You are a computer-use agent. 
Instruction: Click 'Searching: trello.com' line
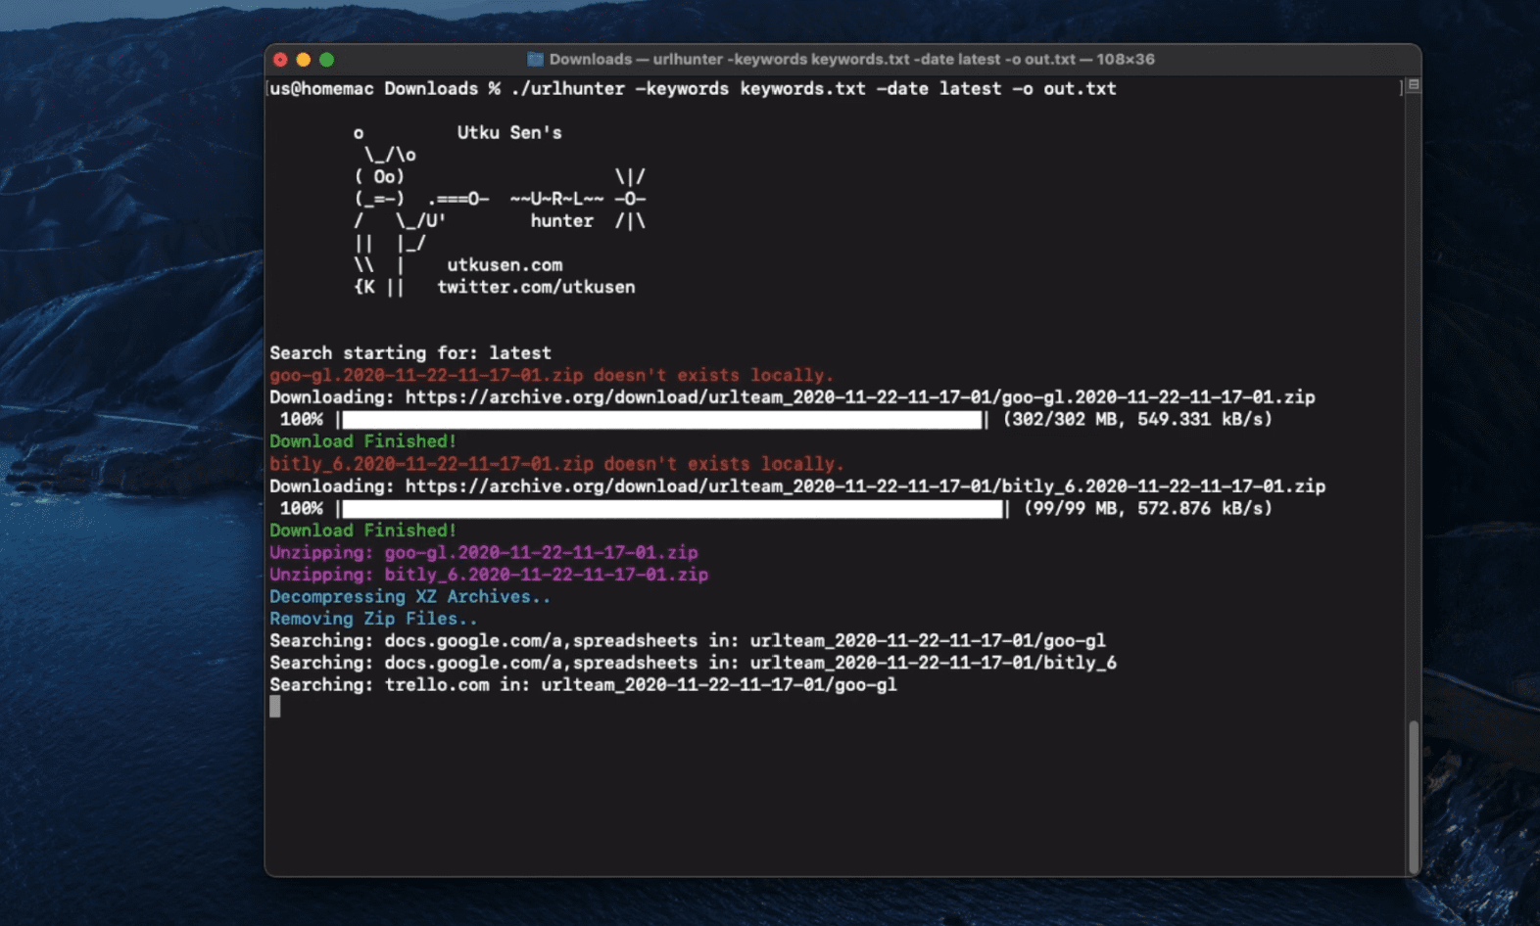[583, 685]
